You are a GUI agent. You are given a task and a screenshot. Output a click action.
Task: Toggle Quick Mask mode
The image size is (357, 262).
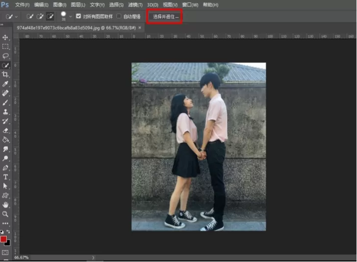click(5, 252)
